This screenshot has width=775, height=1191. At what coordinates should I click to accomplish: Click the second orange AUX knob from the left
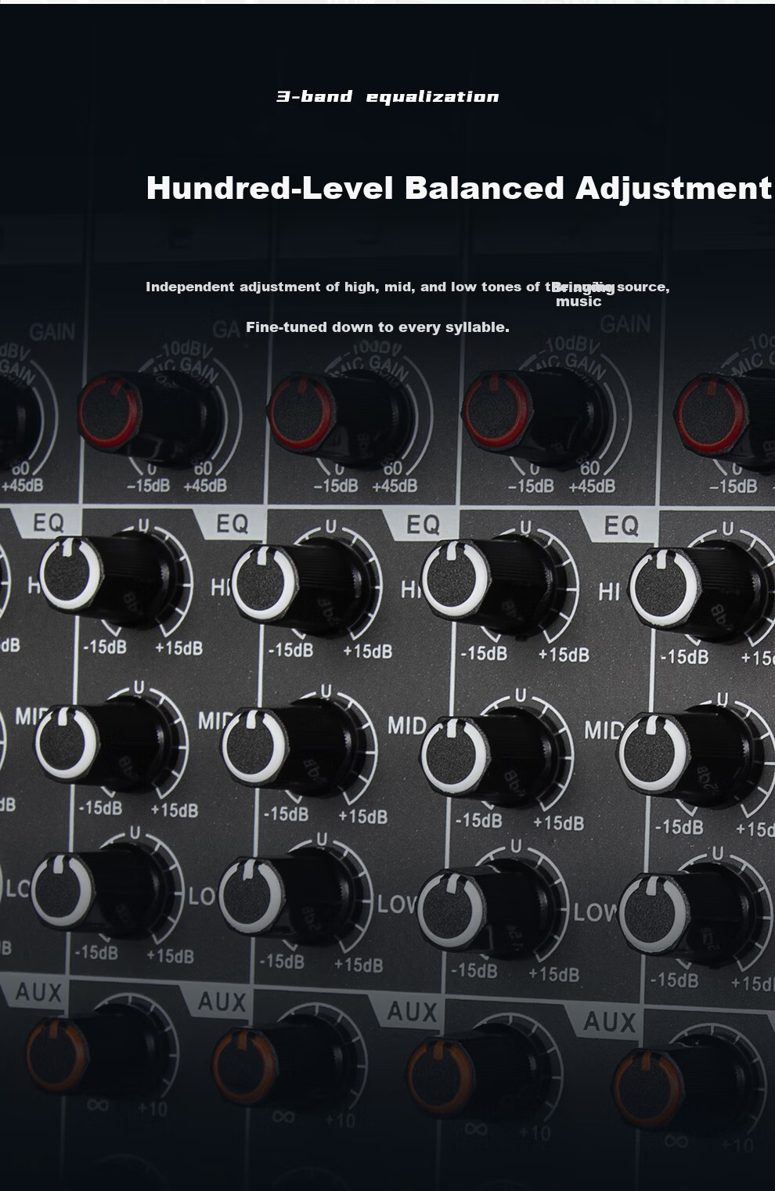click(279, 1065)
